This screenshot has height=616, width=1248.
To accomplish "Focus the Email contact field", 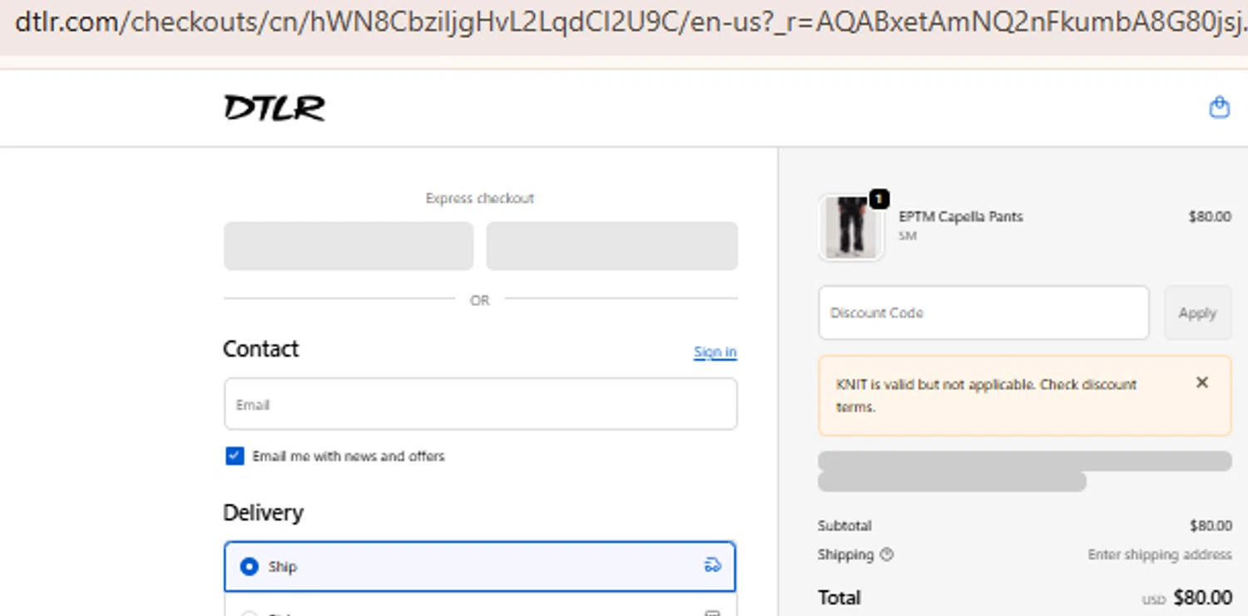I will [x=480, y=404].
